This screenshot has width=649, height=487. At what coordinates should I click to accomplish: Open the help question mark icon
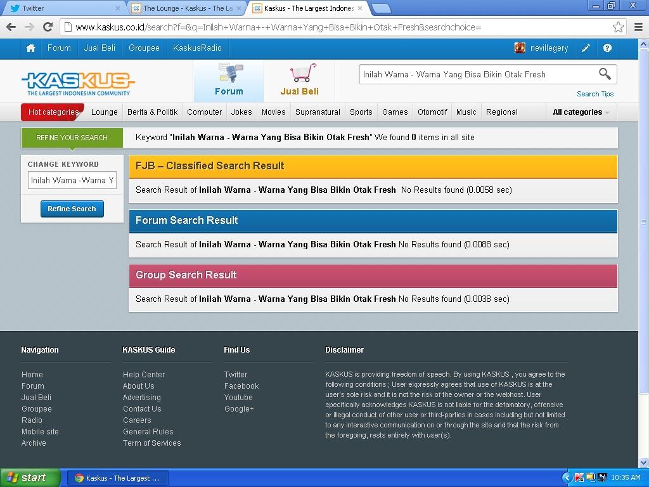click(607, 48)
